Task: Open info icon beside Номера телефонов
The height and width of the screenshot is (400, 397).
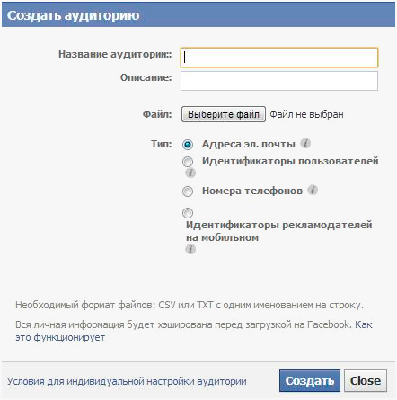Action: pyautogui.click(x=313, y=190)
